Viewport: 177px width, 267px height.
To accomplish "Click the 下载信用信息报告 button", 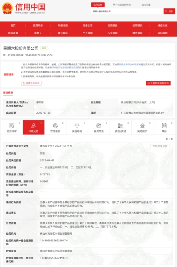I will click(x=158, y=83).
